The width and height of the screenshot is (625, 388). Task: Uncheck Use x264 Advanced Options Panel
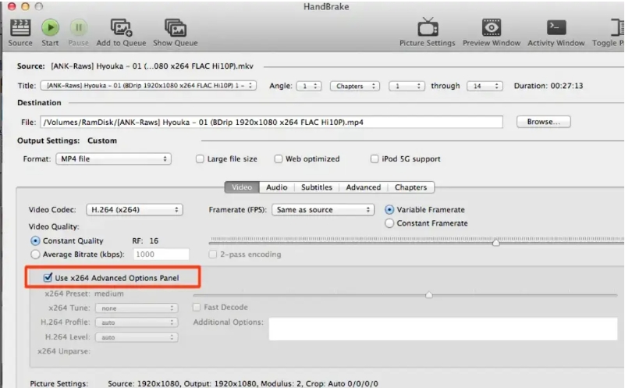(48, 278)
